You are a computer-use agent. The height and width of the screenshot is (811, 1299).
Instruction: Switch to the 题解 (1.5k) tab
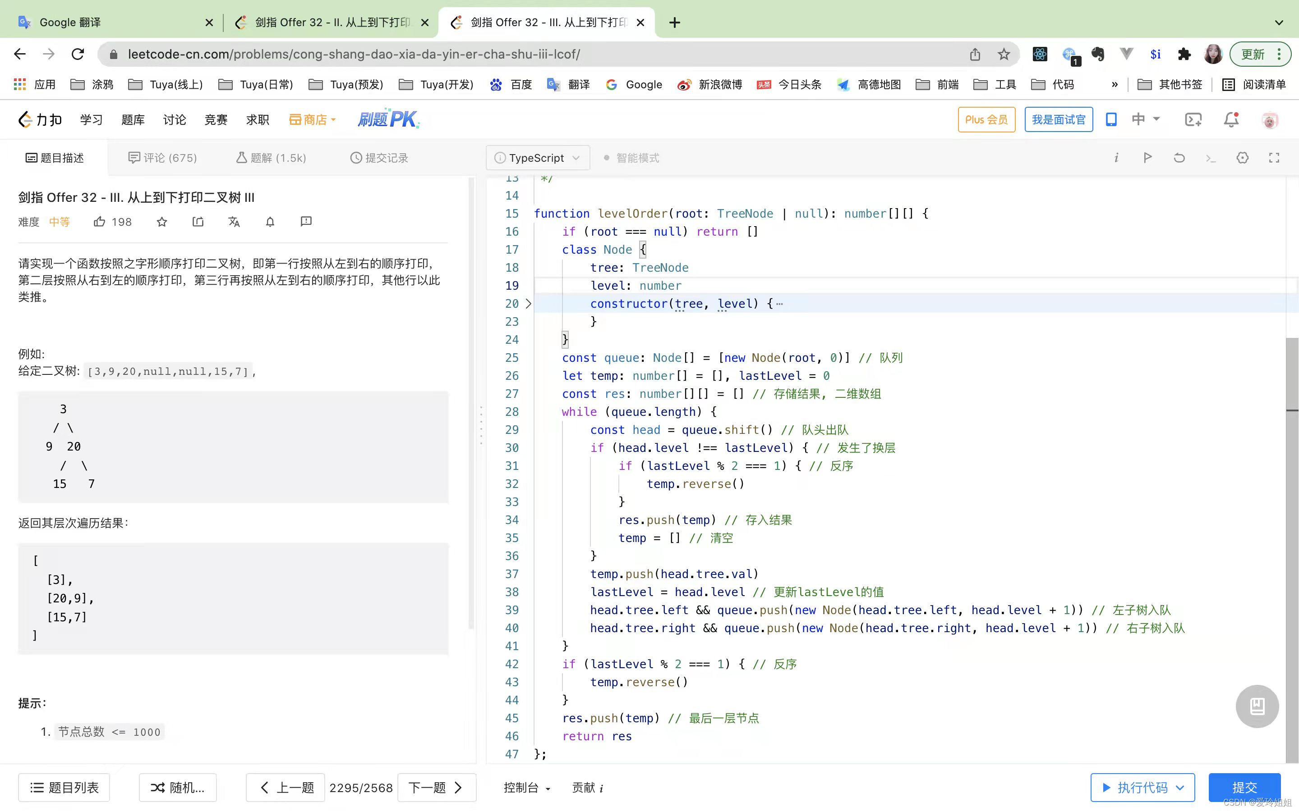point(271,158)
